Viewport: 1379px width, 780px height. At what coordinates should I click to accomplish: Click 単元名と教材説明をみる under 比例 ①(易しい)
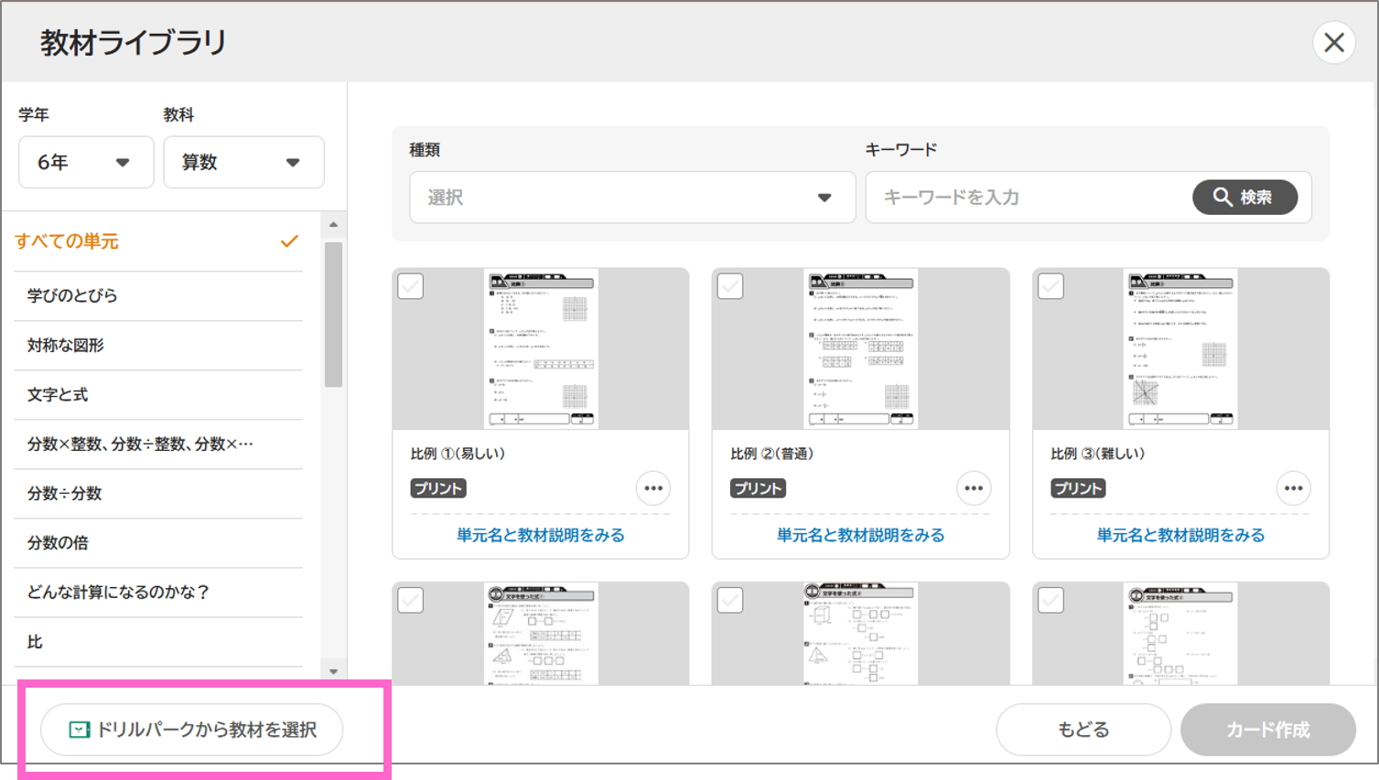tap(541, 535)
